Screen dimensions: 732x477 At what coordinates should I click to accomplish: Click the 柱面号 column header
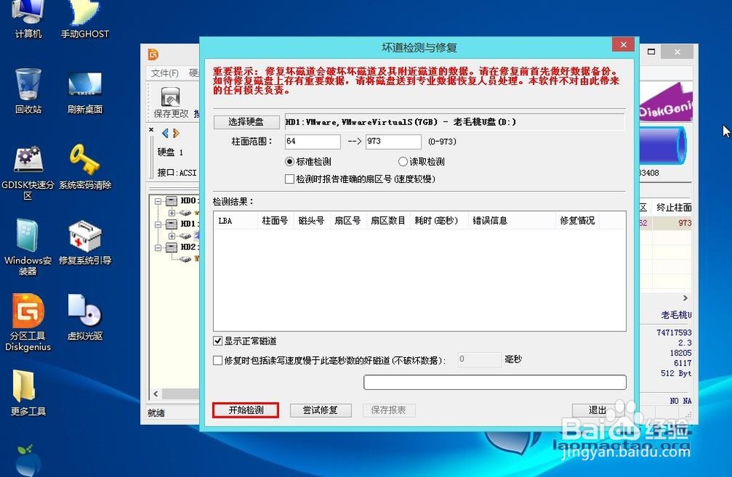point(275,221)
